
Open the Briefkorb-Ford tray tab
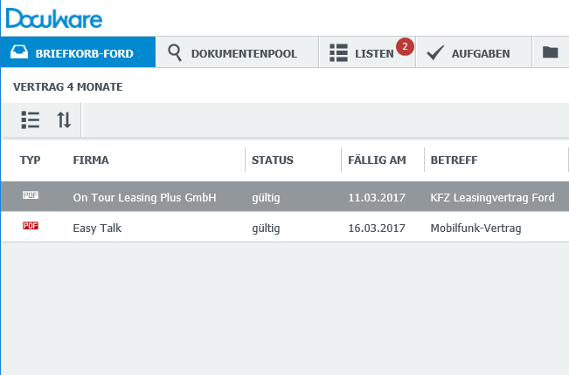pyautogui.click(x=78, y=52)
